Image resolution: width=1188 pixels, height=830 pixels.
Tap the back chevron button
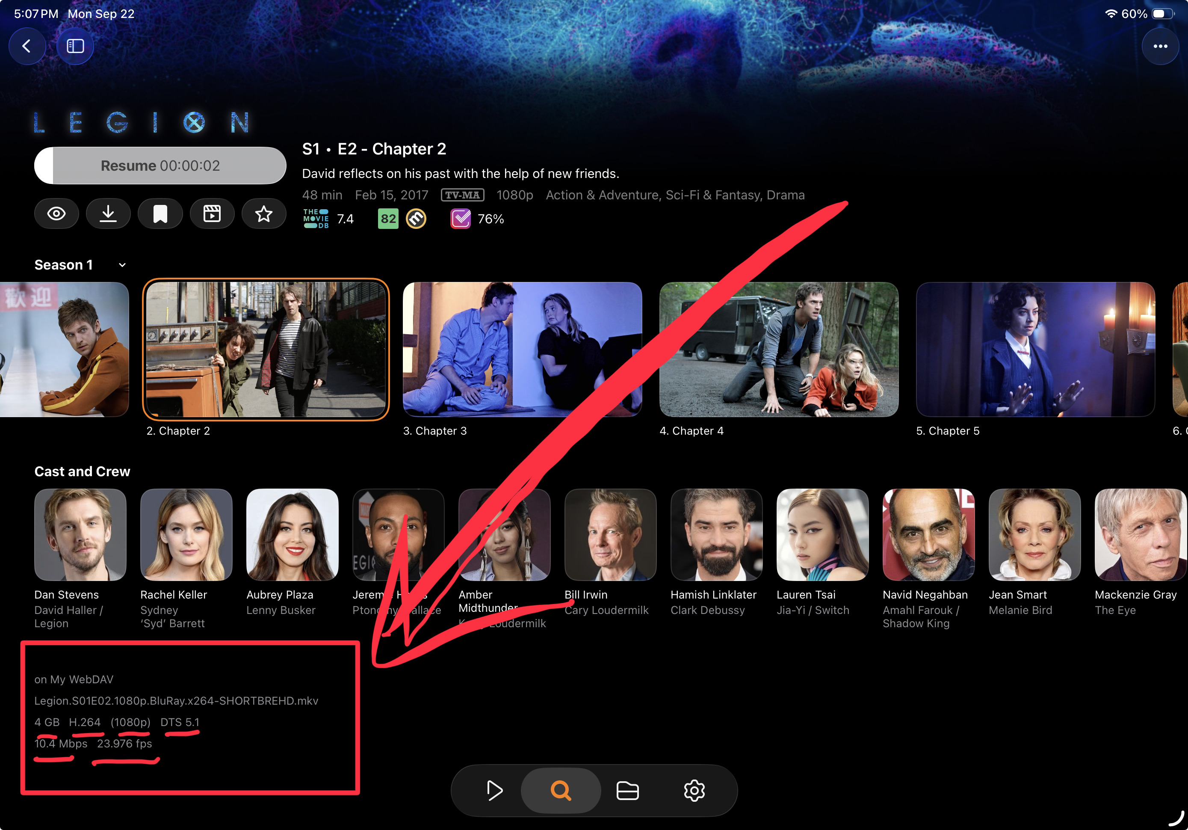(x=27, y=46)
